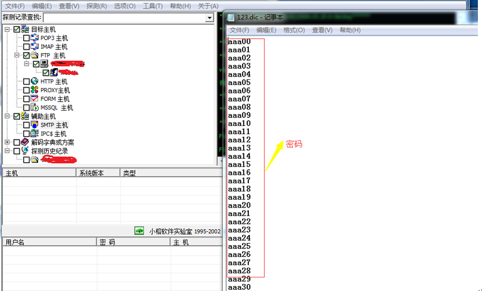The width and height of the screenshot is (483, 291).
Task: Collapse the 目标主机 tree node
Action: point(7,29)
